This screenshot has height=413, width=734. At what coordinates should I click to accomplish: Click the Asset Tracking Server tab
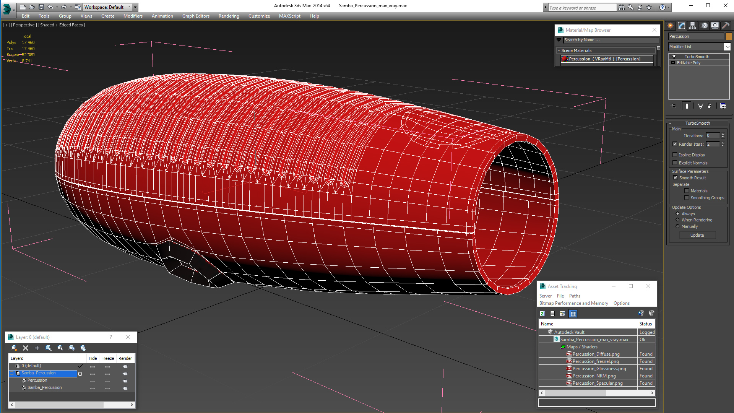546,296
